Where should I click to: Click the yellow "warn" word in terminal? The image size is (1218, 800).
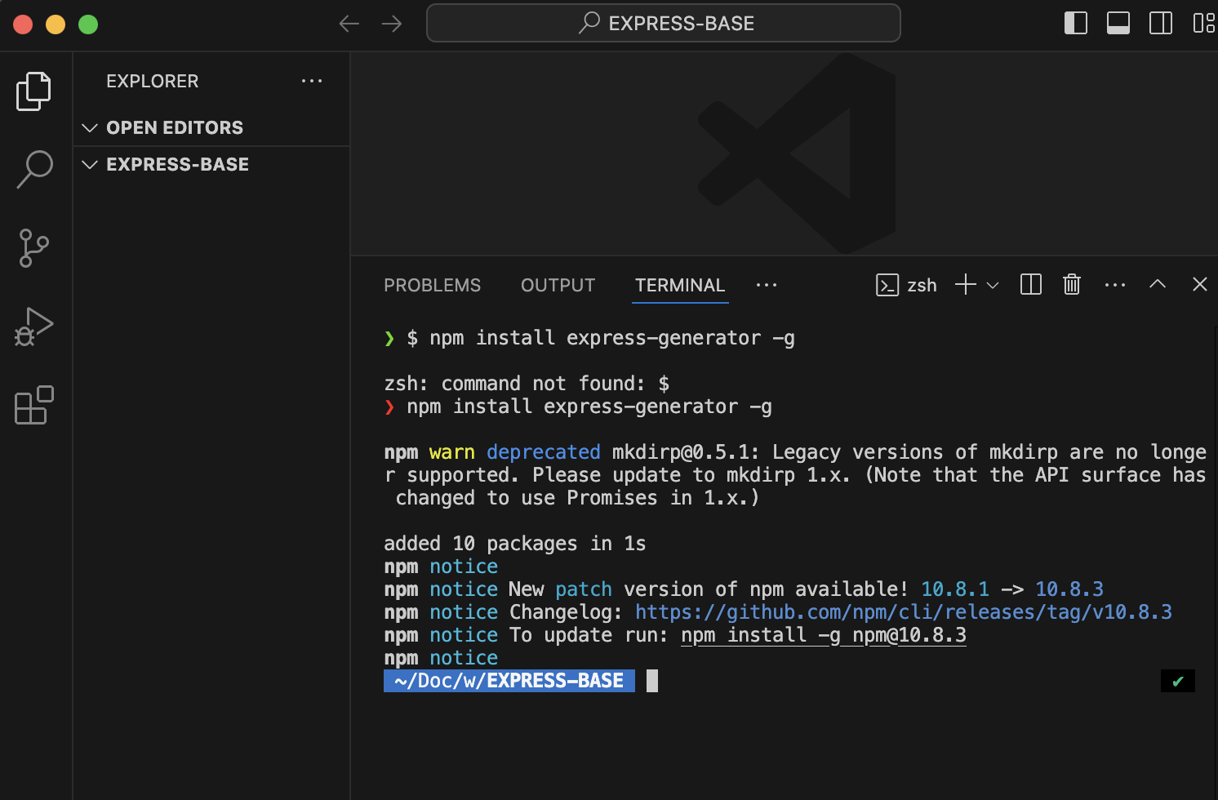click(x=452, y=452)
